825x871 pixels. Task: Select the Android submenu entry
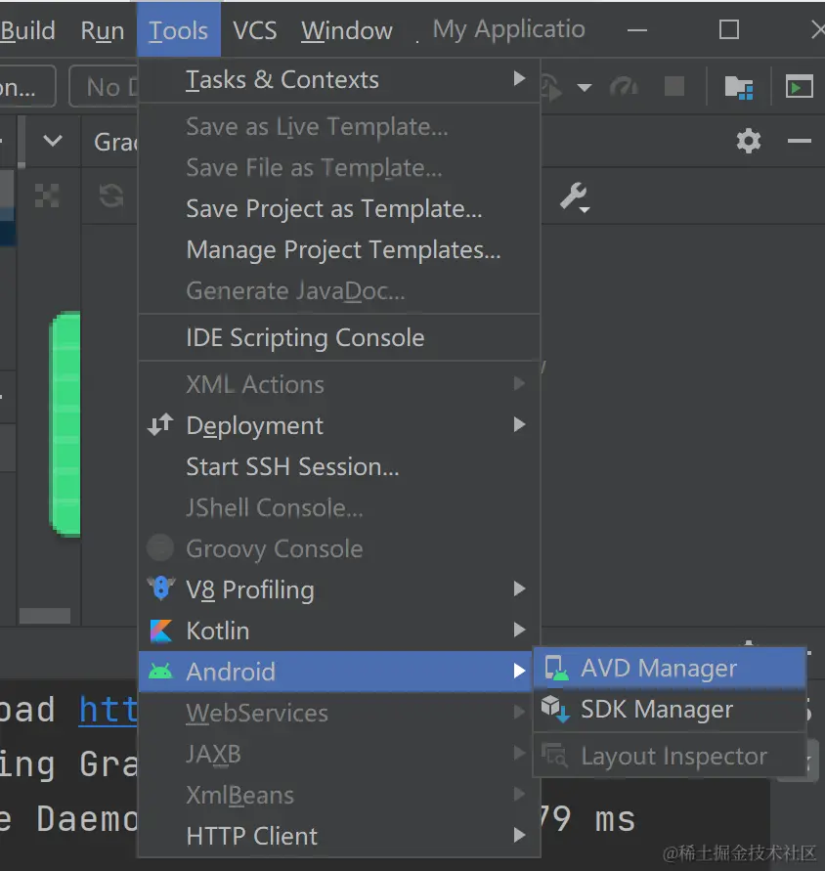point(335,672)
